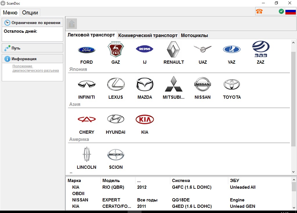The image size is (297, 213).
Task: Click the G4FC (1.6 L DOHC) cell
Action: tap(192, 187)
